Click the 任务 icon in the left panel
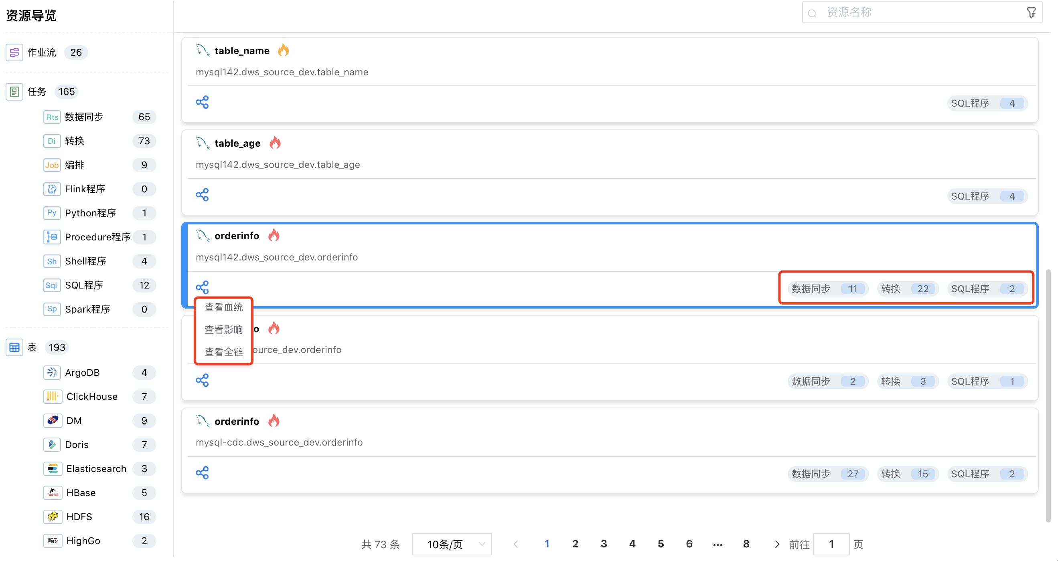 click(14, 91)
